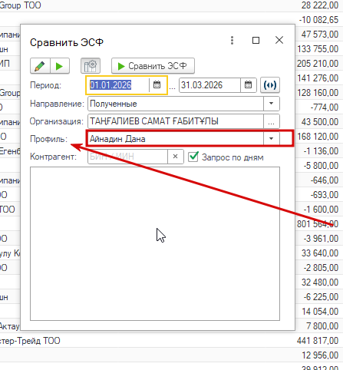Select the value -3 961,00 in background table

(x=321, y=239)
